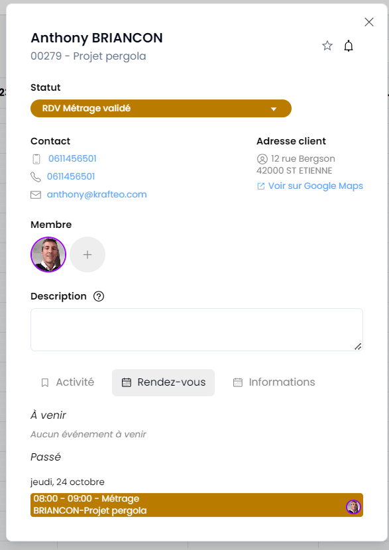Close the Anthony BRIANCON project dialog
The image size is (389, 550).
pos(369,22)
